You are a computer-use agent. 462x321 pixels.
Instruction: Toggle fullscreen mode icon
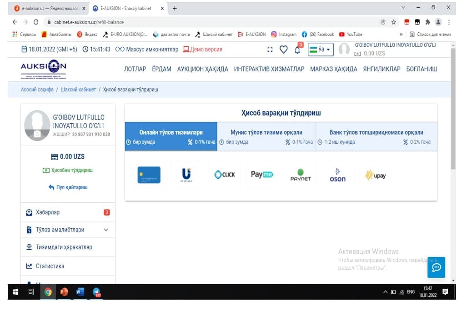(270, 50)
